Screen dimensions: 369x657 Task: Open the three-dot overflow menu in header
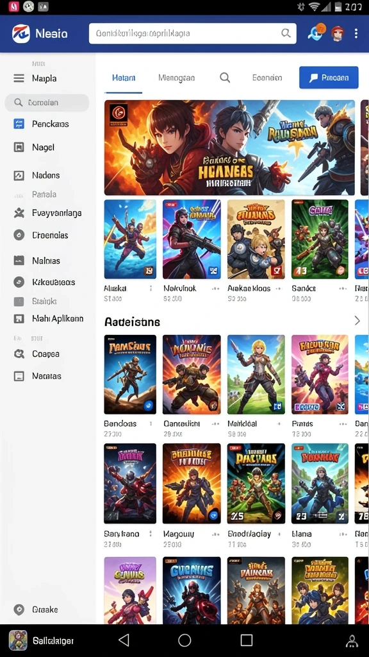point(356,33)
